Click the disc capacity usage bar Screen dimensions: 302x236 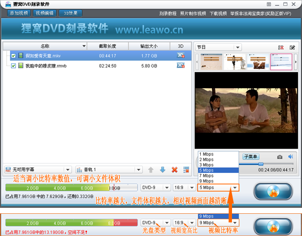click(71, 188)
